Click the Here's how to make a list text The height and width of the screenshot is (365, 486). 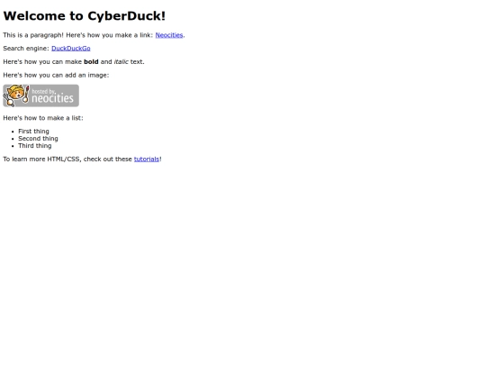pos(43,118)
